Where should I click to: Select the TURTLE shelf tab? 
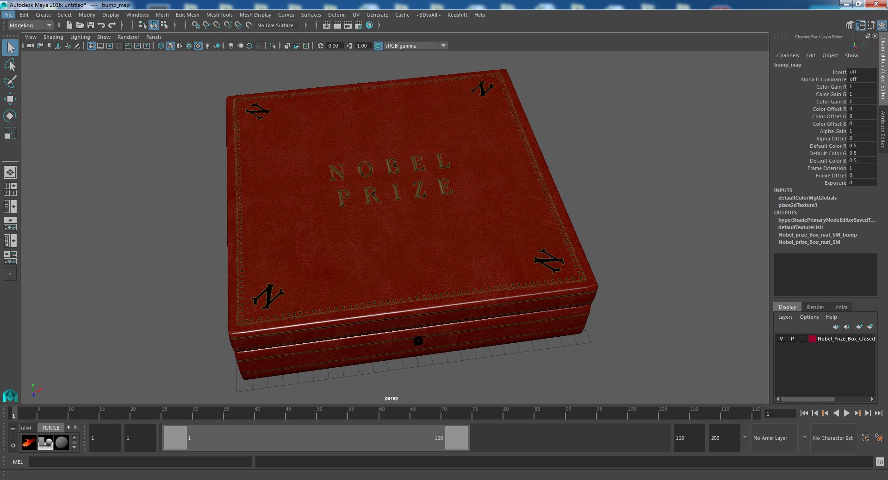coord(51,428)
